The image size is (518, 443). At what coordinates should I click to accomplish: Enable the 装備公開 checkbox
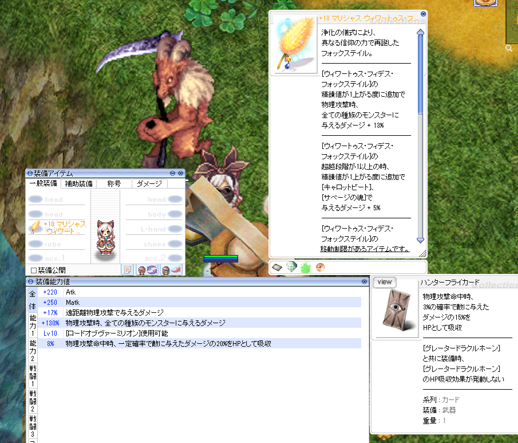pos(34,270)
